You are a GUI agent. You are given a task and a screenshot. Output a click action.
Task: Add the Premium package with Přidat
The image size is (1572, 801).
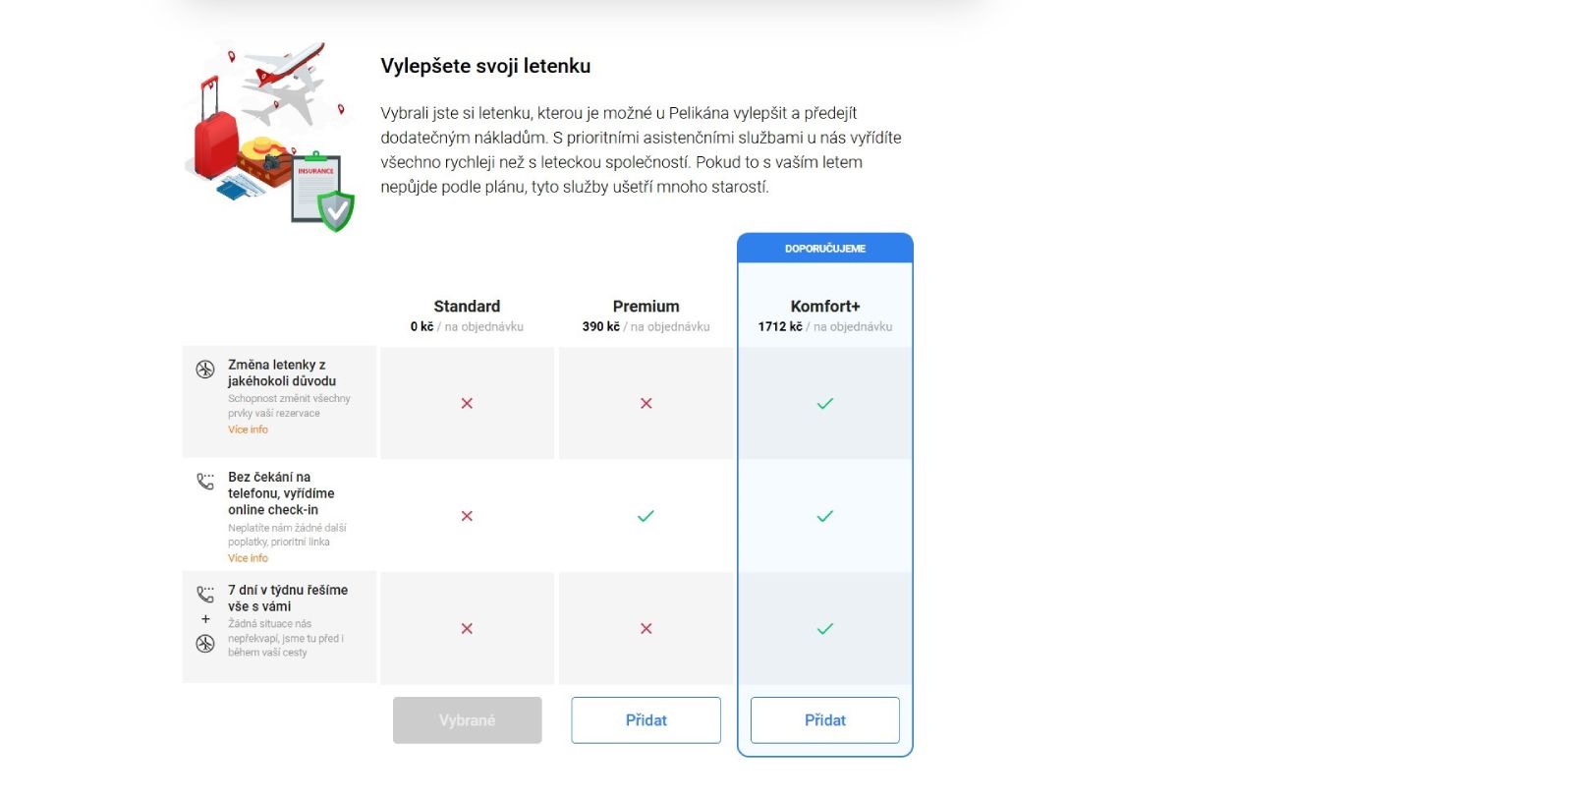click(646, 720)
